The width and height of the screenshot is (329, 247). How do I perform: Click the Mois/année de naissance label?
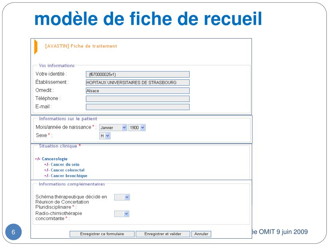(66, 127)
